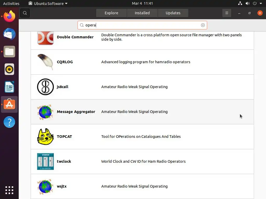The width and height of the screenshot is (266, 199).
Task: Click Double Commander description text
Action: click(171, 37)
